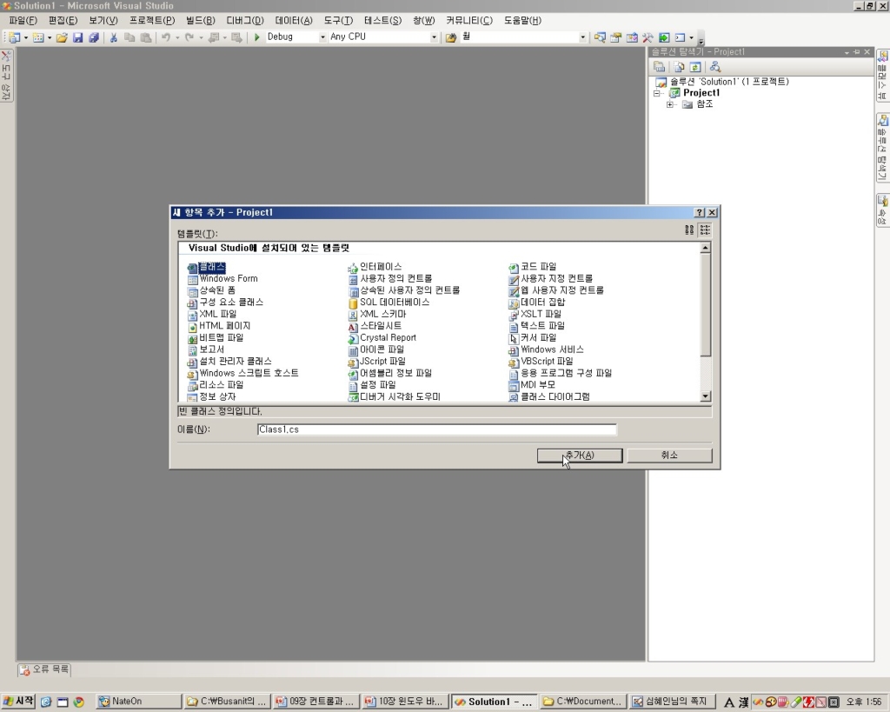Select the Crystal Report template
890x712 pixels.
point(382,338)
